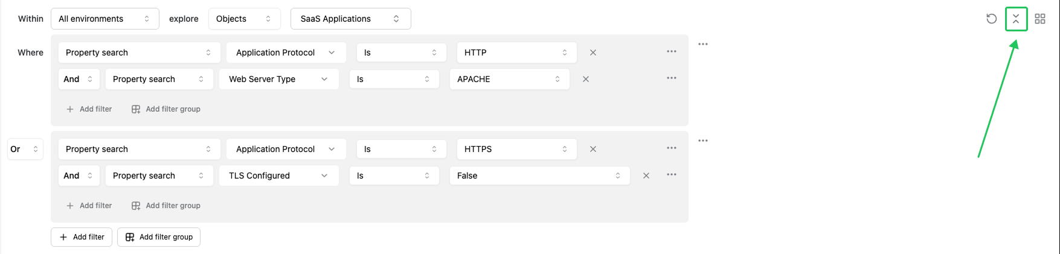This screenshot has width=1060, height=254.
Task: Open the TLS Configured property dropdown
Action: pos(278,176)
